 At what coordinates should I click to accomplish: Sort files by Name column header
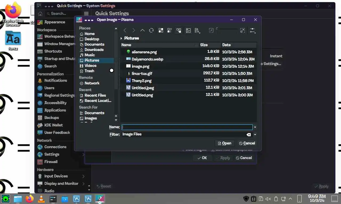coord(160,45)
